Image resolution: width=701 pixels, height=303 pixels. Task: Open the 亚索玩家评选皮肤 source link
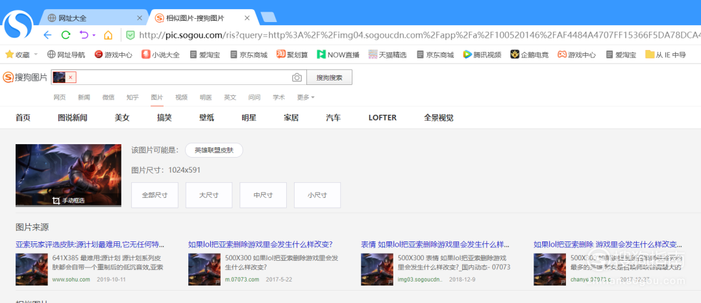click(x=90, y=245)
